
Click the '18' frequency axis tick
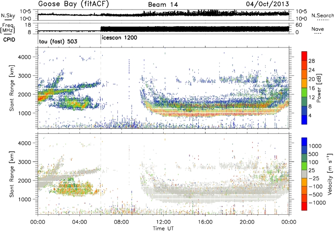(x=28, y=25)
